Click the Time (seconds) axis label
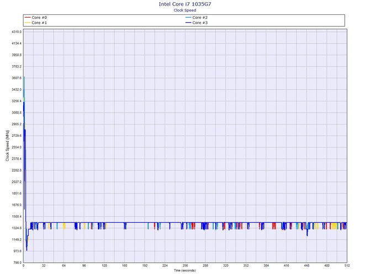Screen dimensions: 370x277 (185, 270)
